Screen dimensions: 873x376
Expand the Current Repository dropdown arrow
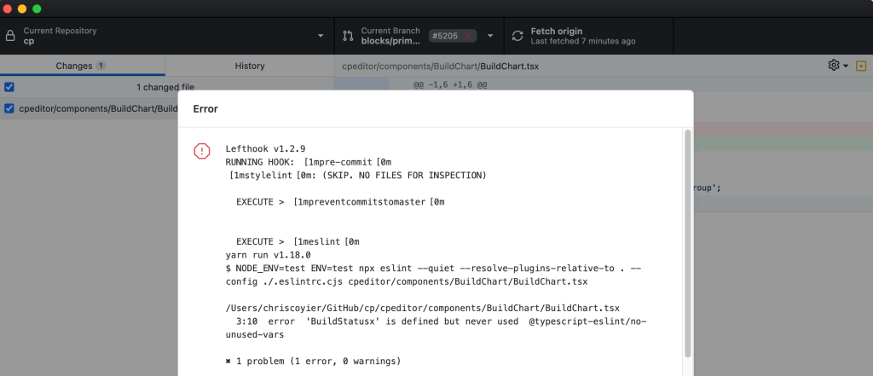(321, 36)
